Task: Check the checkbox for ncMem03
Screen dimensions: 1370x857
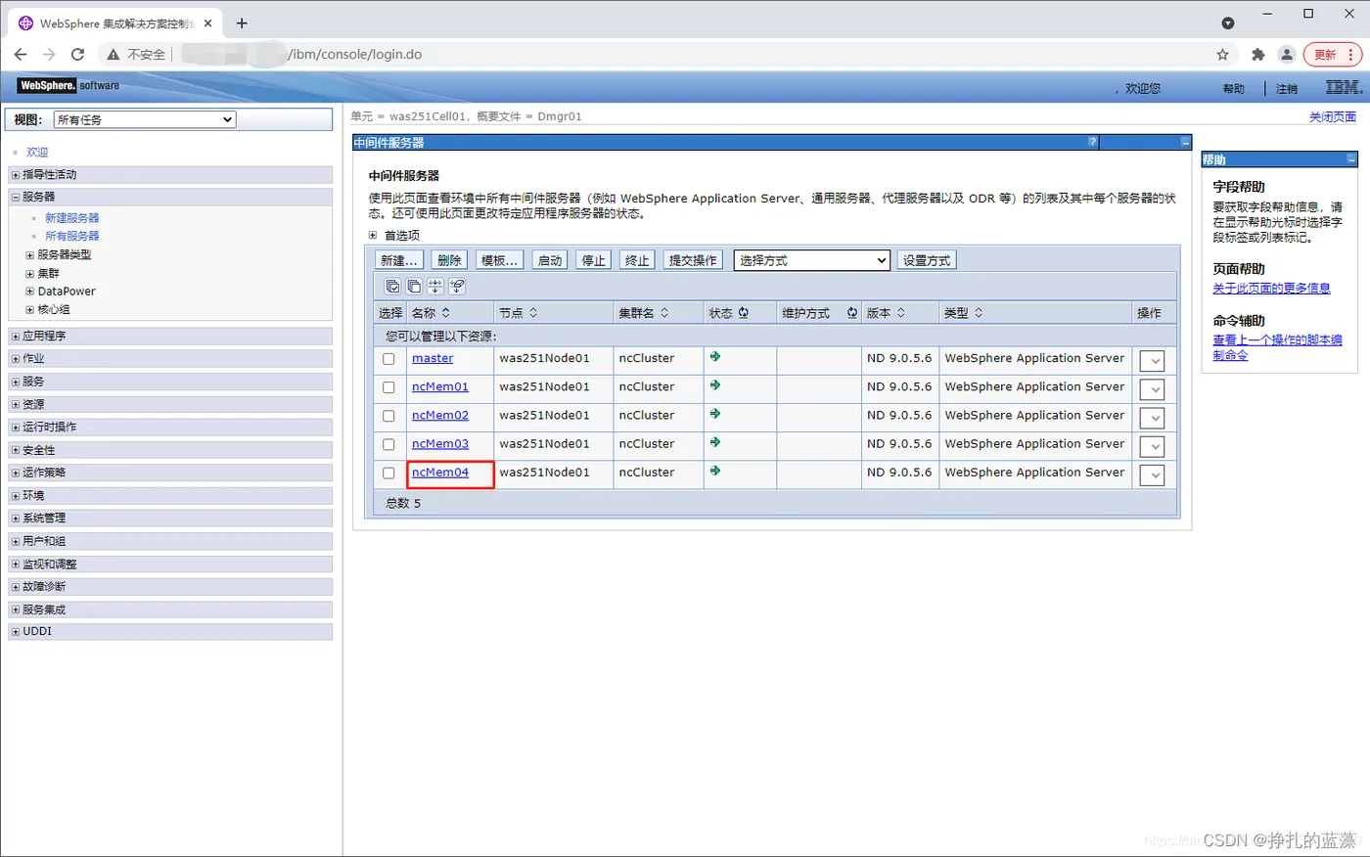Action: pos(388,444)
